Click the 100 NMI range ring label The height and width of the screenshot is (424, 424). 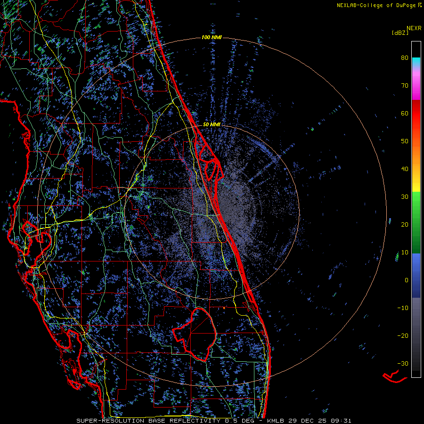pos(212,37)
